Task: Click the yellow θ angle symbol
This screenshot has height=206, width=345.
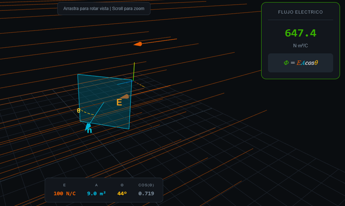Action: [79, 111]
